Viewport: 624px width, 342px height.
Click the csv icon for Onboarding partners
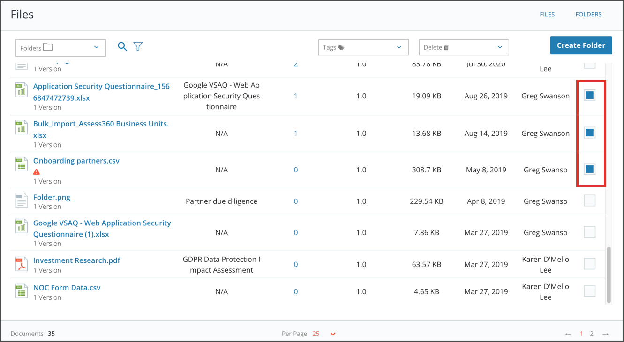pos(22,165)
